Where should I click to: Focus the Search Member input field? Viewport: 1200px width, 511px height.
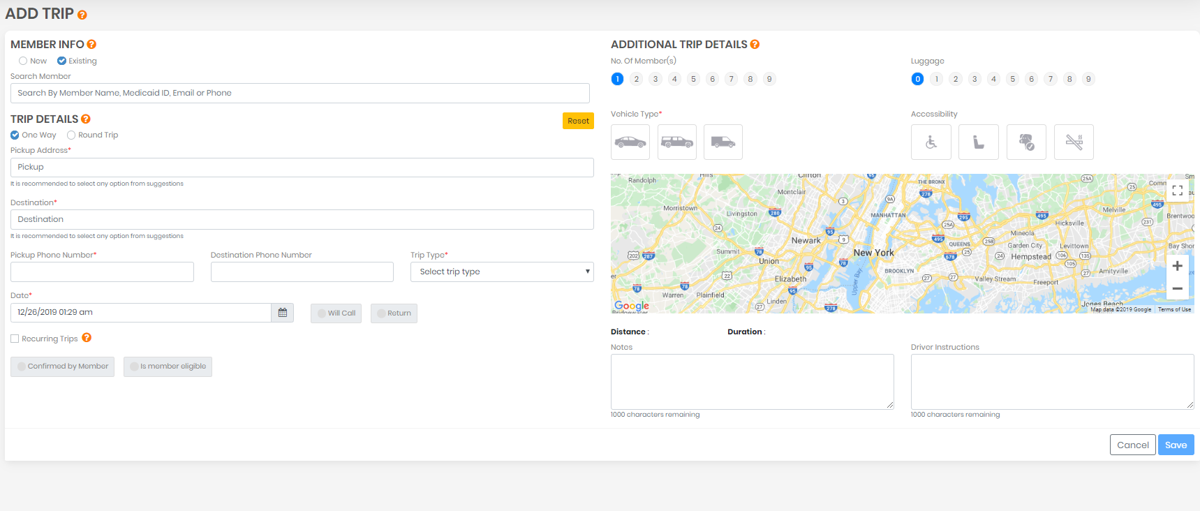[300, 94]
